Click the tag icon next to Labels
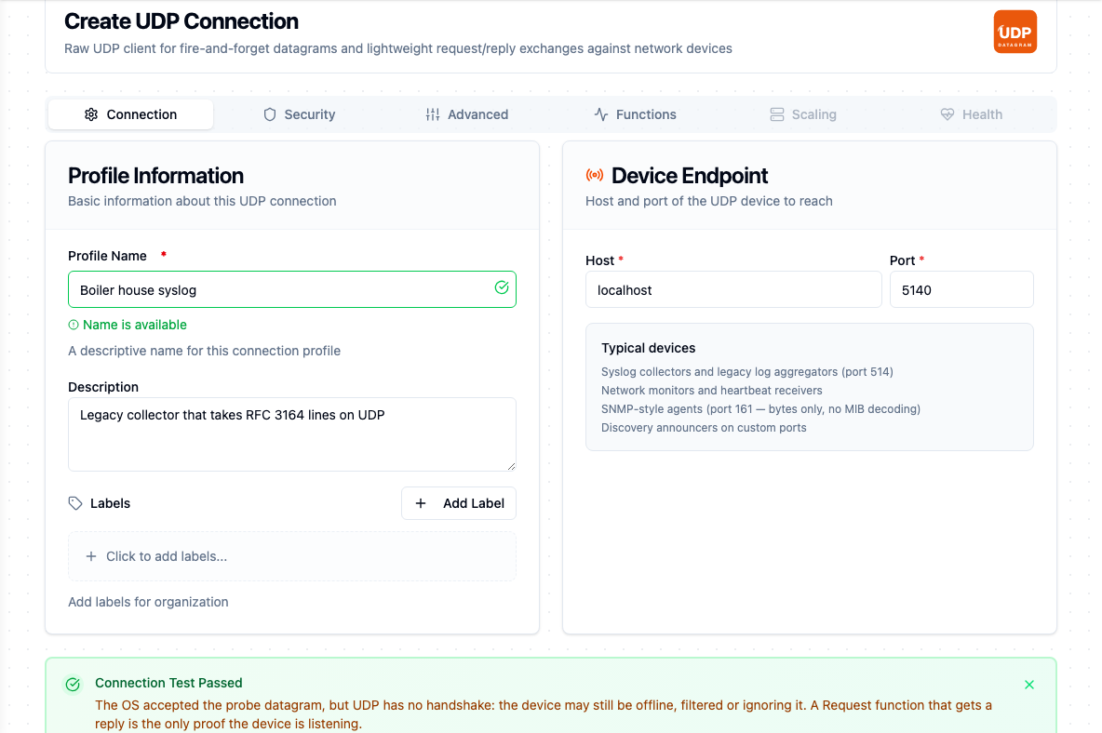The image size is (1102, 733). [75, 503]
